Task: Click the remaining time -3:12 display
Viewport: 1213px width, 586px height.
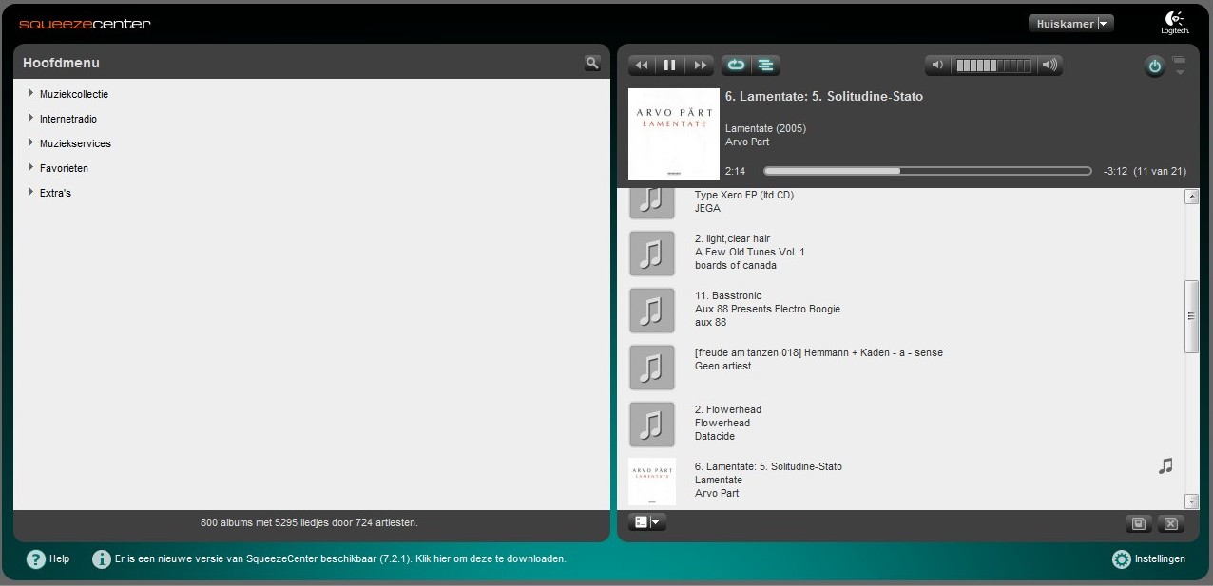Action: [x=1115, y=171]
